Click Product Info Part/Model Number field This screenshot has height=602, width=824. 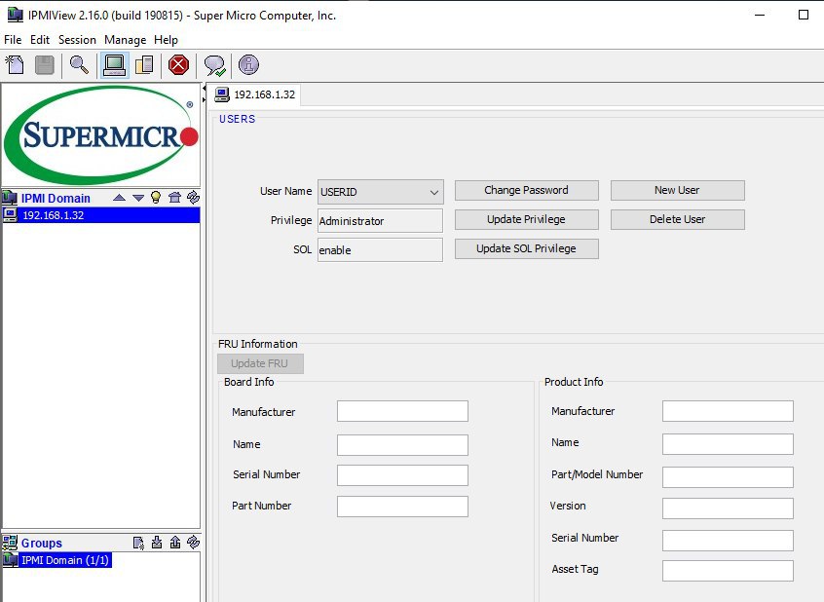tap(728, 477)
